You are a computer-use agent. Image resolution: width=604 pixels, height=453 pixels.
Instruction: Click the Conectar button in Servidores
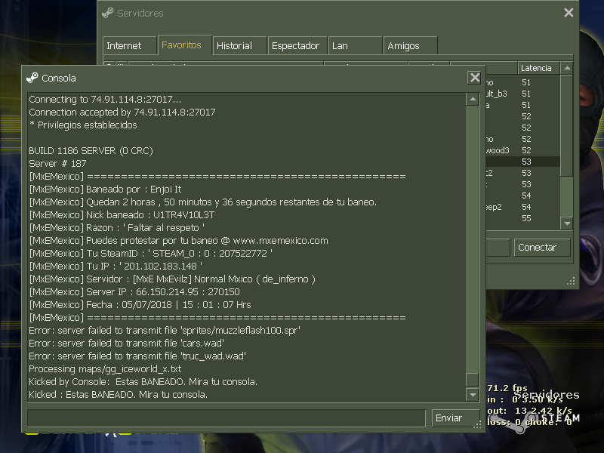[x=542, y=248]
